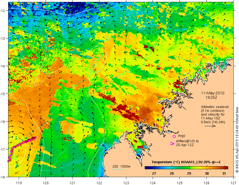Click the 'Altimetric sealevel' caption text
Image resolution: width=239 pixels, height=185 pixels.
215,107
